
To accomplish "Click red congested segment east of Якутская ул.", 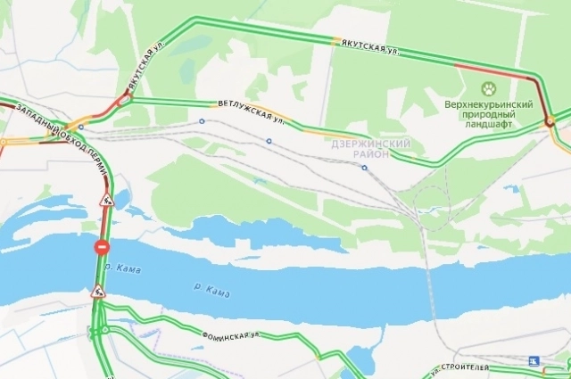I will (493, 71).
